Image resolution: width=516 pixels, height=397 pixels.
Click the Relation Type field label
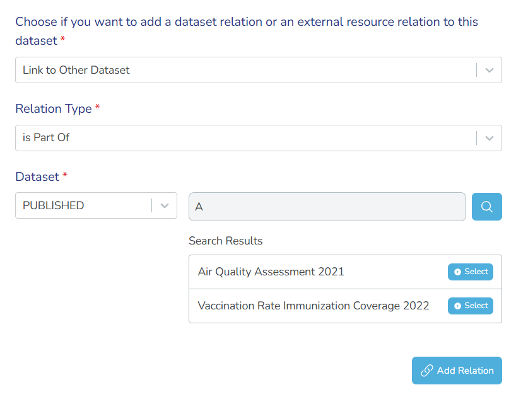pos(54,109)
